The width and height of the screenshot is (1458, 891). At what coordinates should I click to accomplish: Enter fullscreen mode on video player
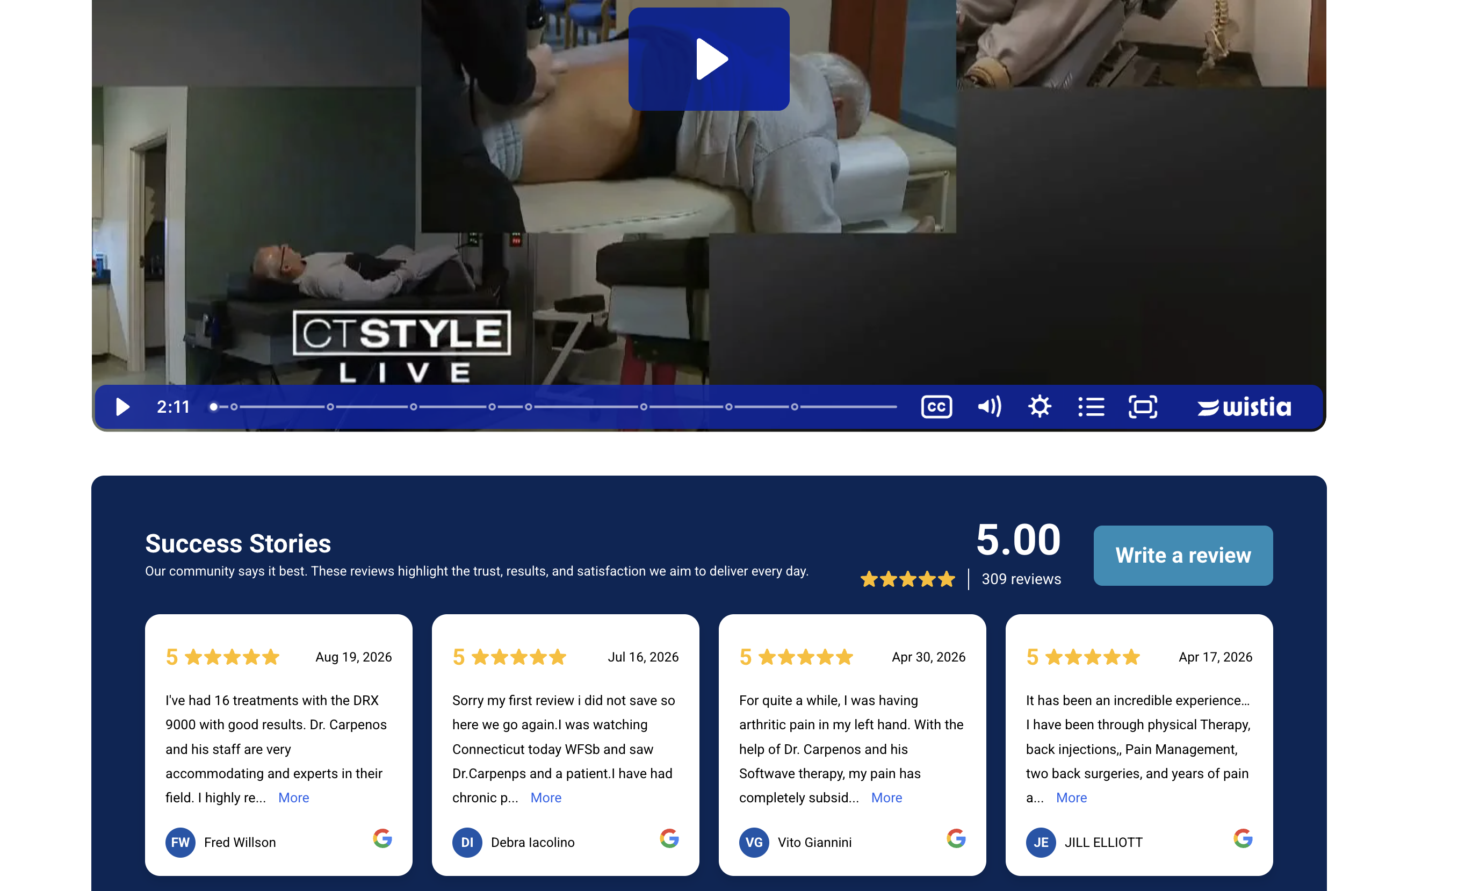point(1142,407)
